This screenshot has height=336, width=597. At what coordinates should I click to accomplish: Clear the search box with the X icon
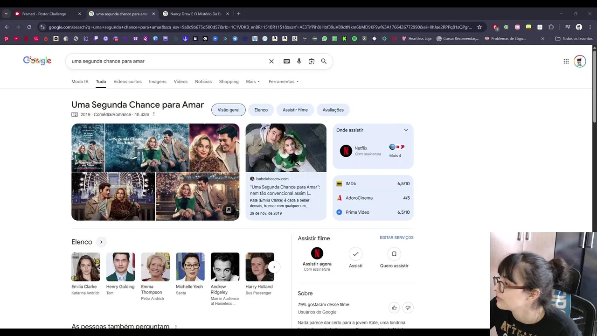tap(271, 61)
